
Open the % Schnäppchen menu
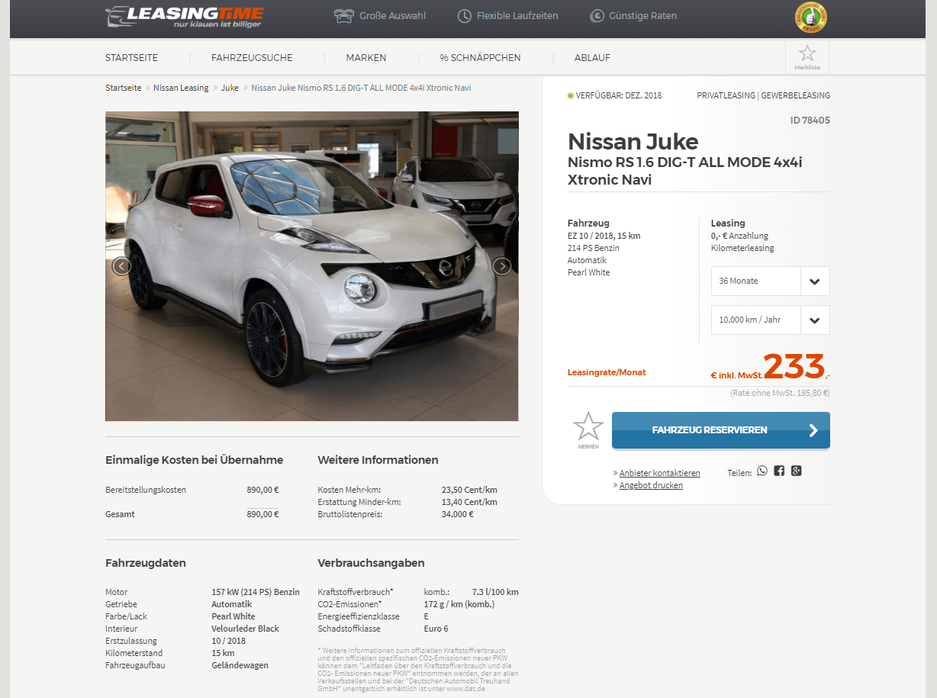click(481, 58)
